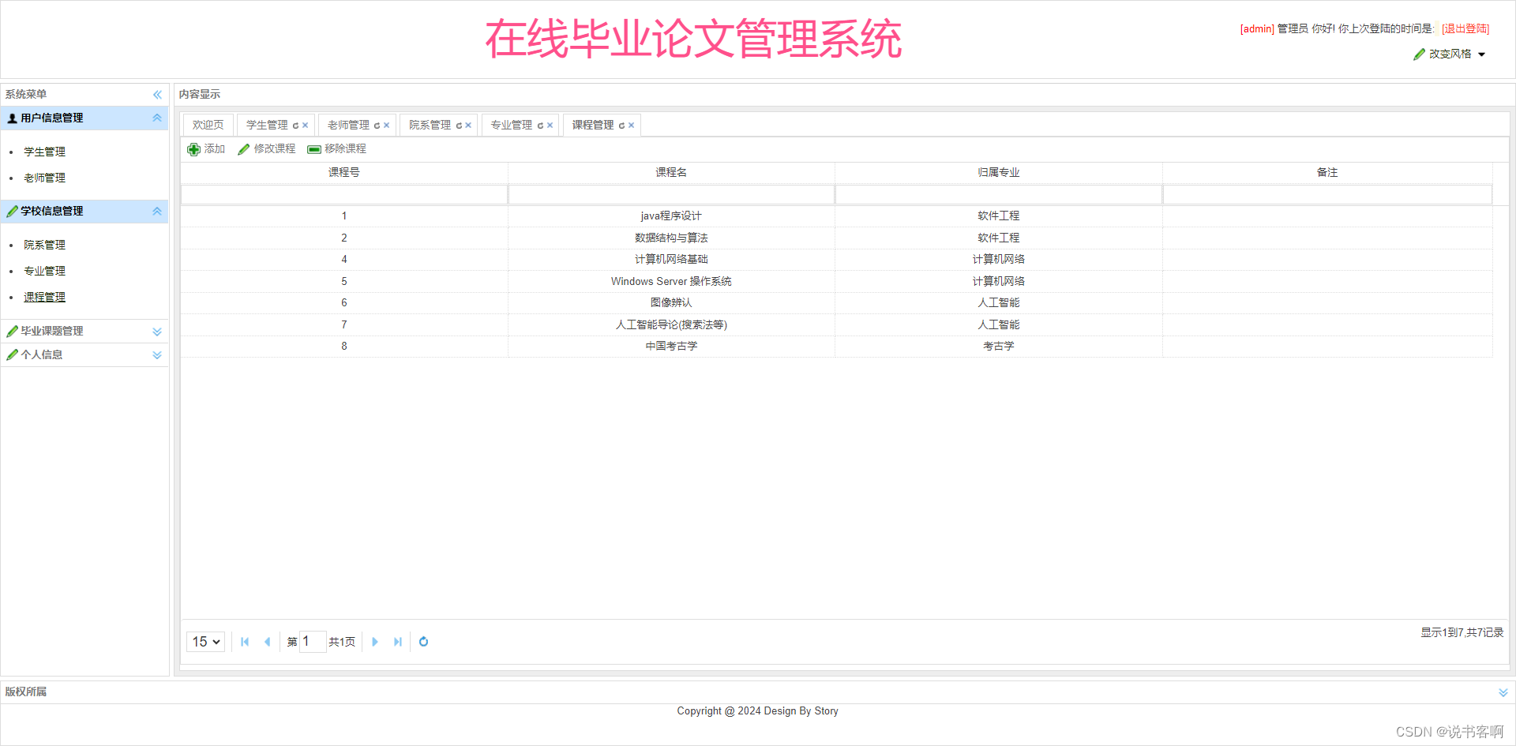Select the 人工智能导论(搜索法等) row

click(x=836, y=325)
